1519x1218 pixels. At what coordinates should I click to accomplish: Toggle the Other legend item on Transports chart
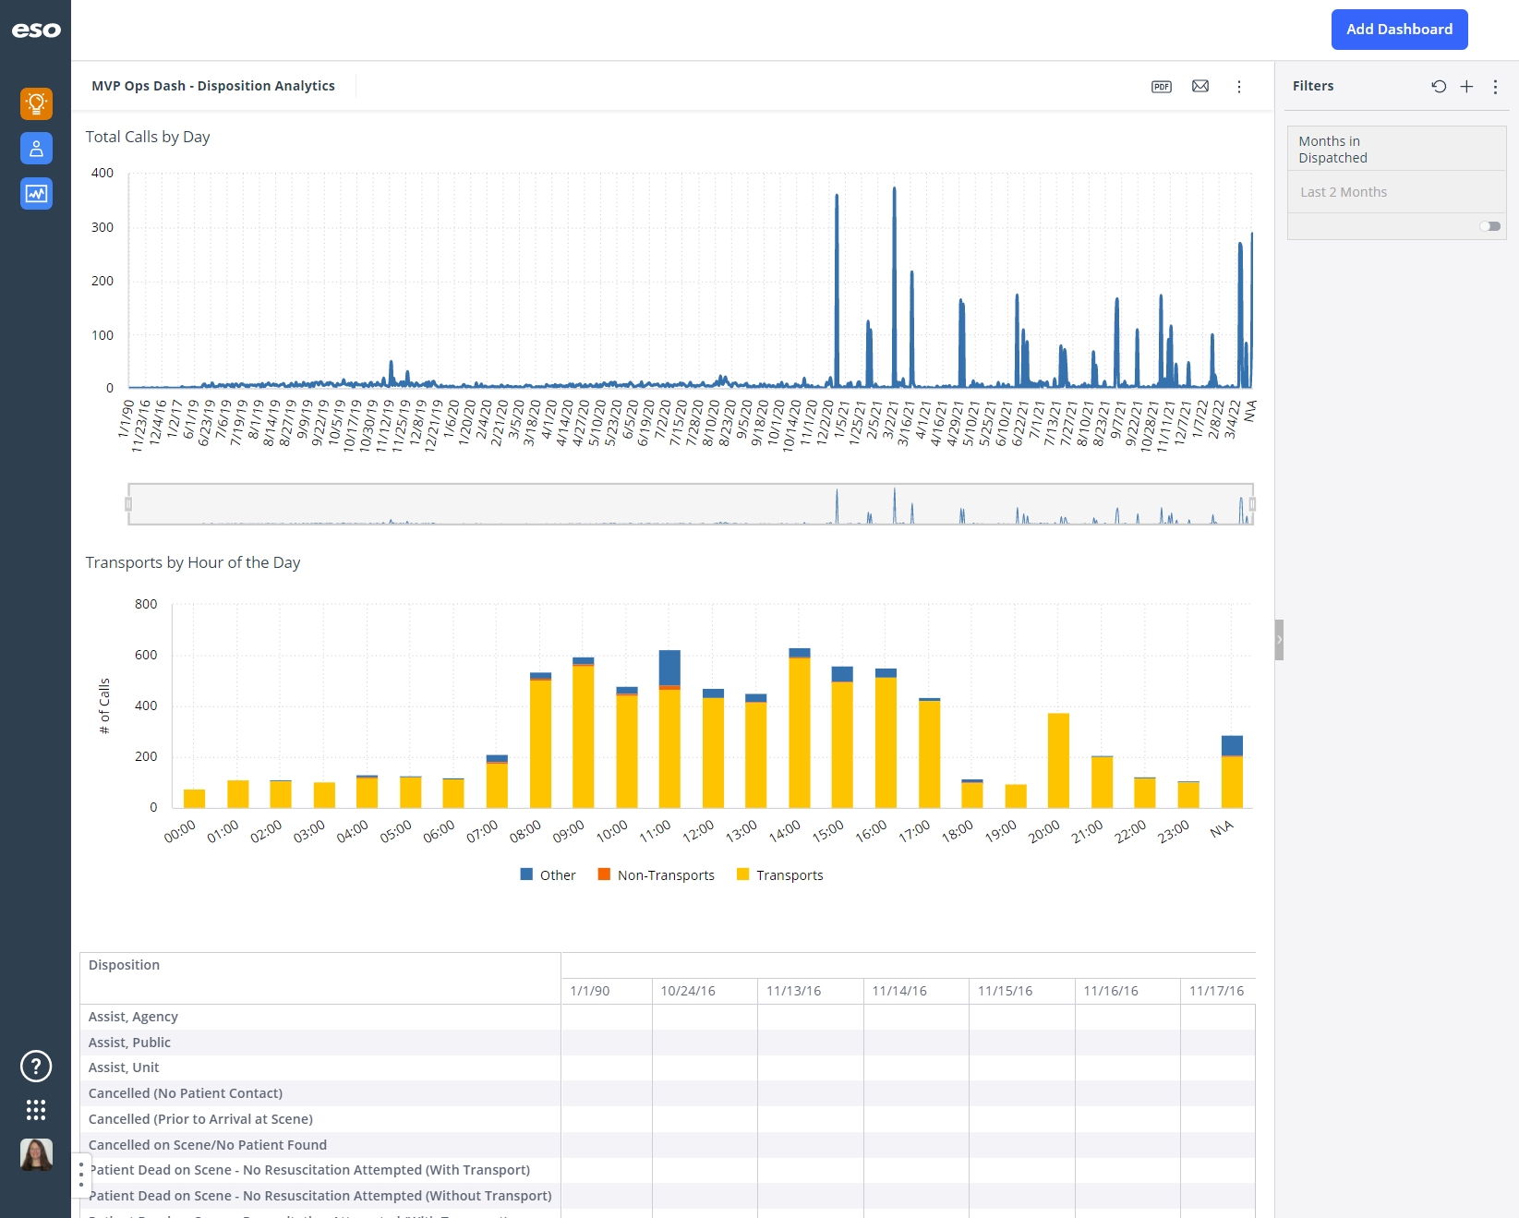(x=548, y=874)
